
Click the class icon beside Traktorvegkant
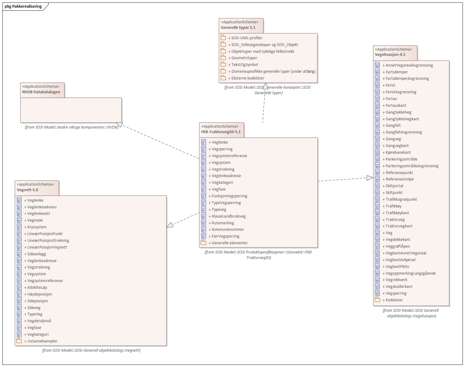[377, 226]
